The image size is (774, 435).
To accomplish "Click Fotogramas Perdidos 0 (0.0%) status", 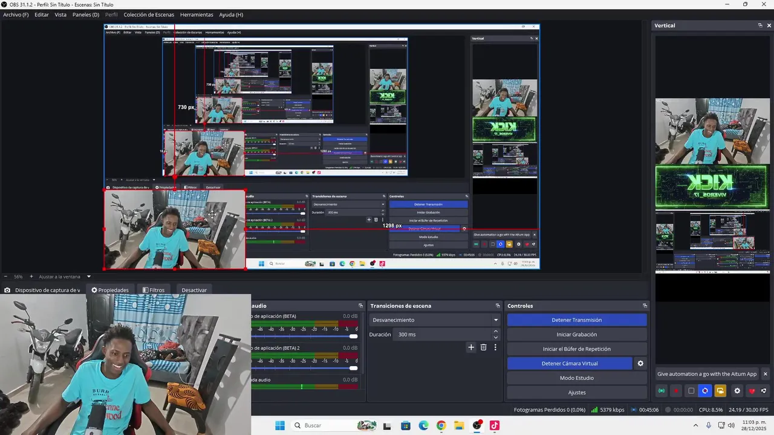I will click(550, 410).
